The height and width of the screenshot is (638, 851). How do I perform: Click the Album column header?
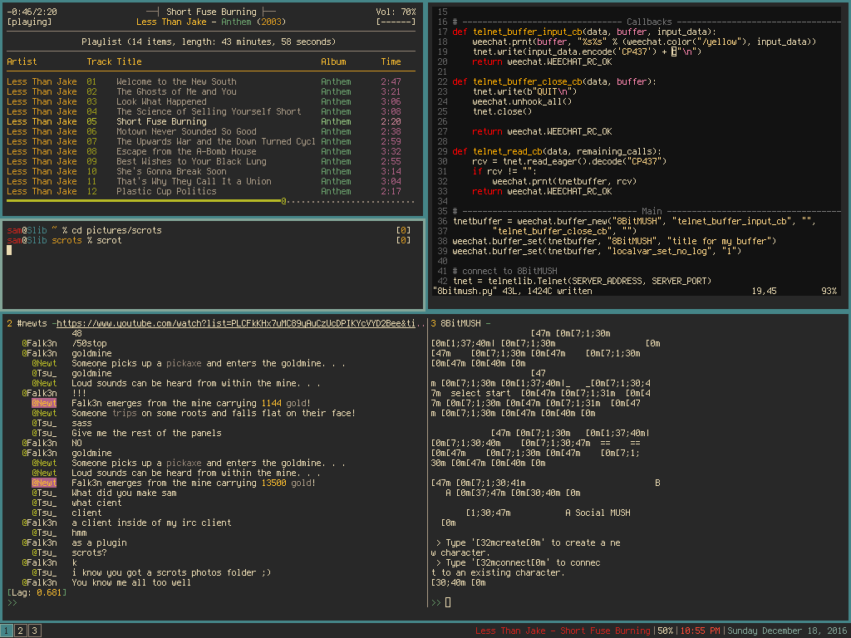(x=333, y=61)
